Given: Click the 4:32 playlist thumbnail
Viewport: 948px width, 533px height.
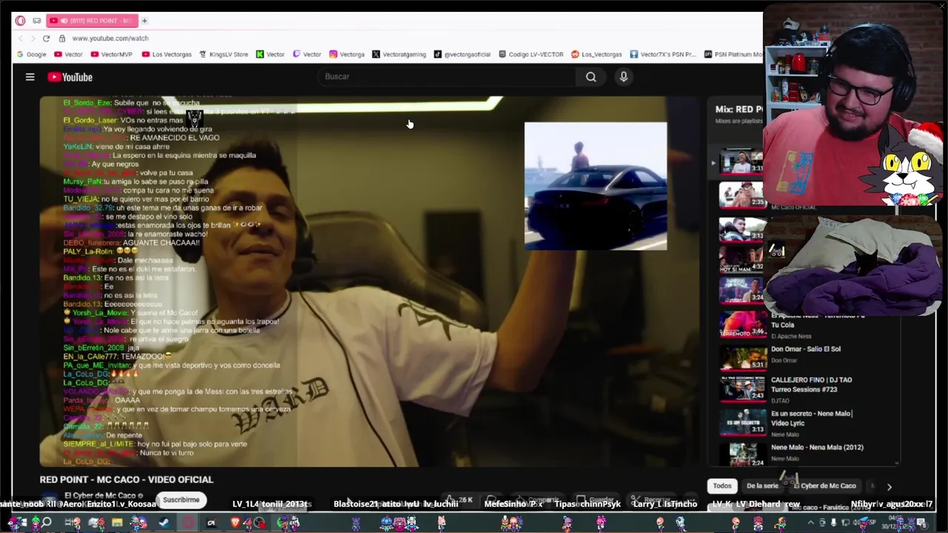Looking at the screenshot, I should pyautogui.click(x=743, y=258).
